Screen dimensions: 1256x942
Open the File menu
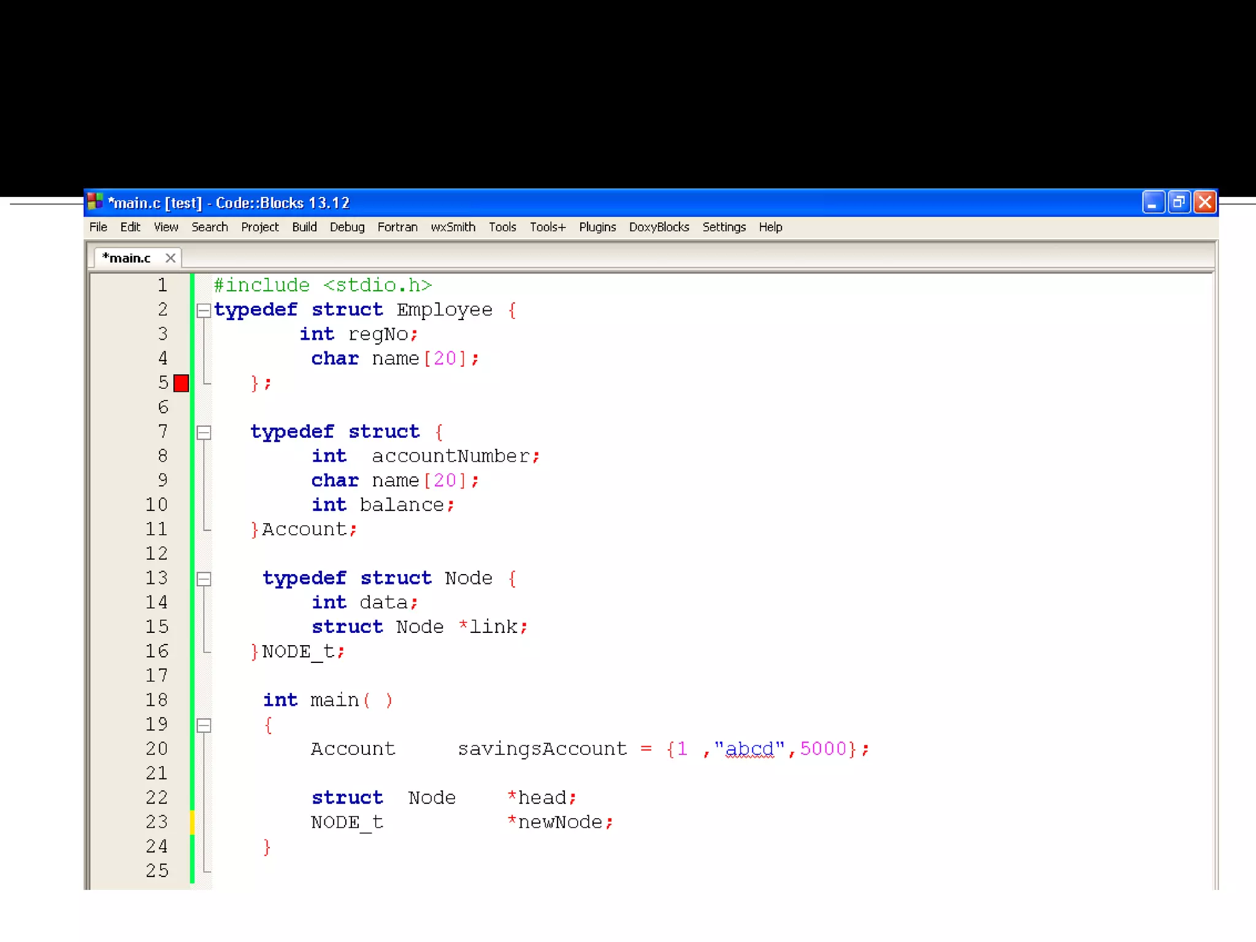[98, 227]
